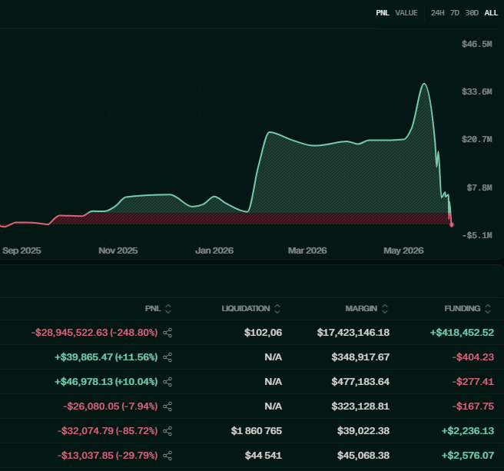Click the $46.5M axis label
The image size is (504, 471).
coord(476,44)
